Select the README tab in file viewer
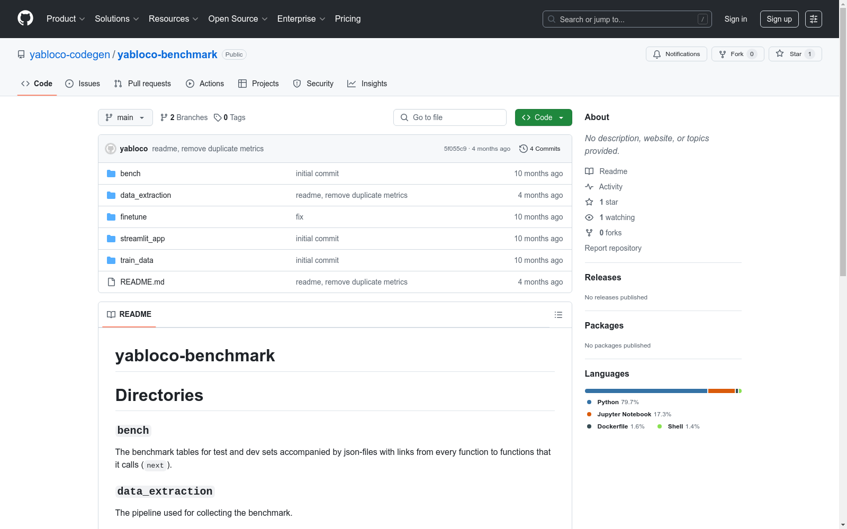The image size is (847, 529). [x=129, y=314]
